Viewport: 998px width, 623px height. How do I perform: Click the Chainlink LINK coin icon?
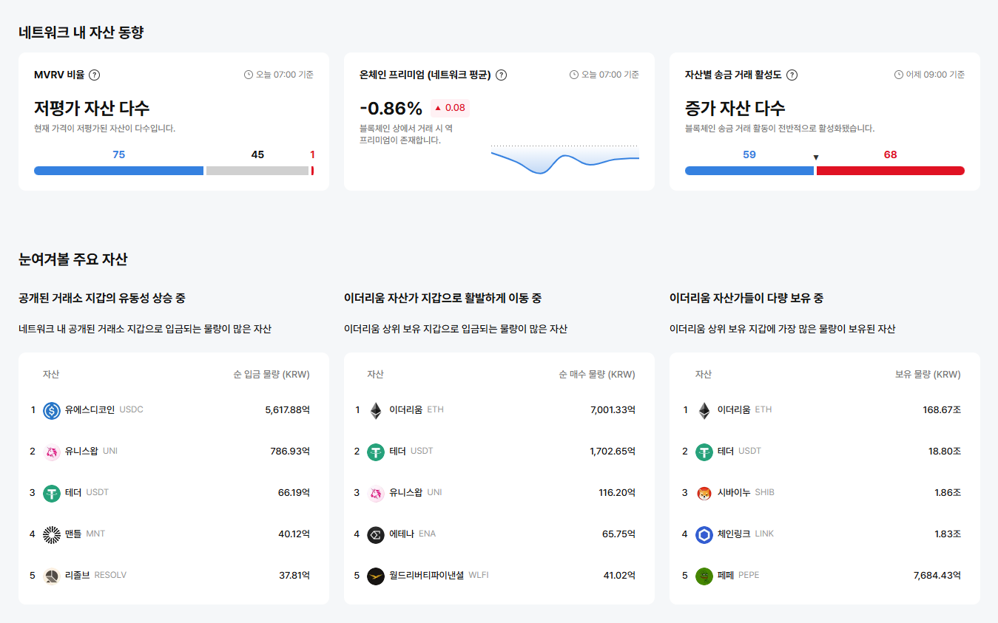pyautogui.click(x=704, y=534)
